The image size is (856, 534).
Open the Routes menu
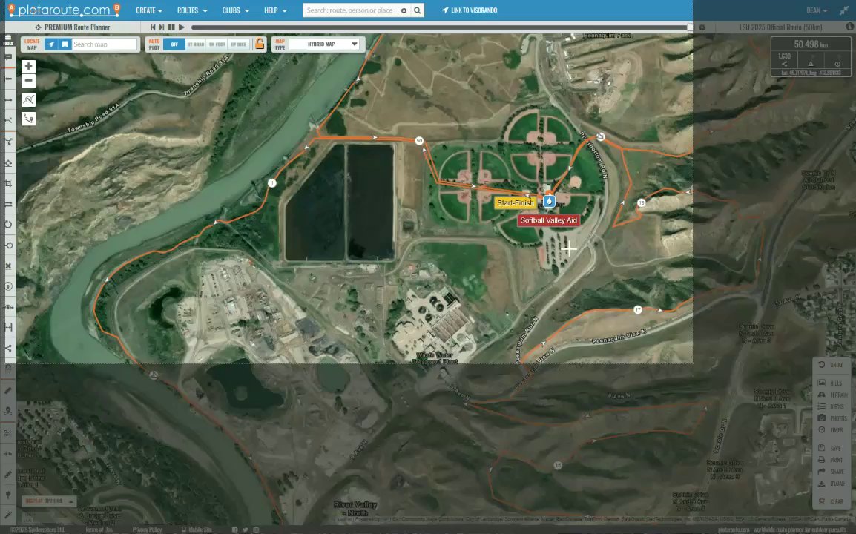click(192, 10)
